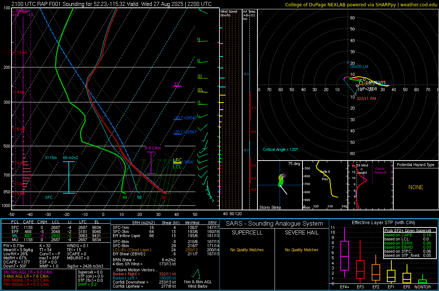Click the Eff Inflow Layer row
Image resolution: width=439 pixels, height=291 pixels.
(166, 236)
